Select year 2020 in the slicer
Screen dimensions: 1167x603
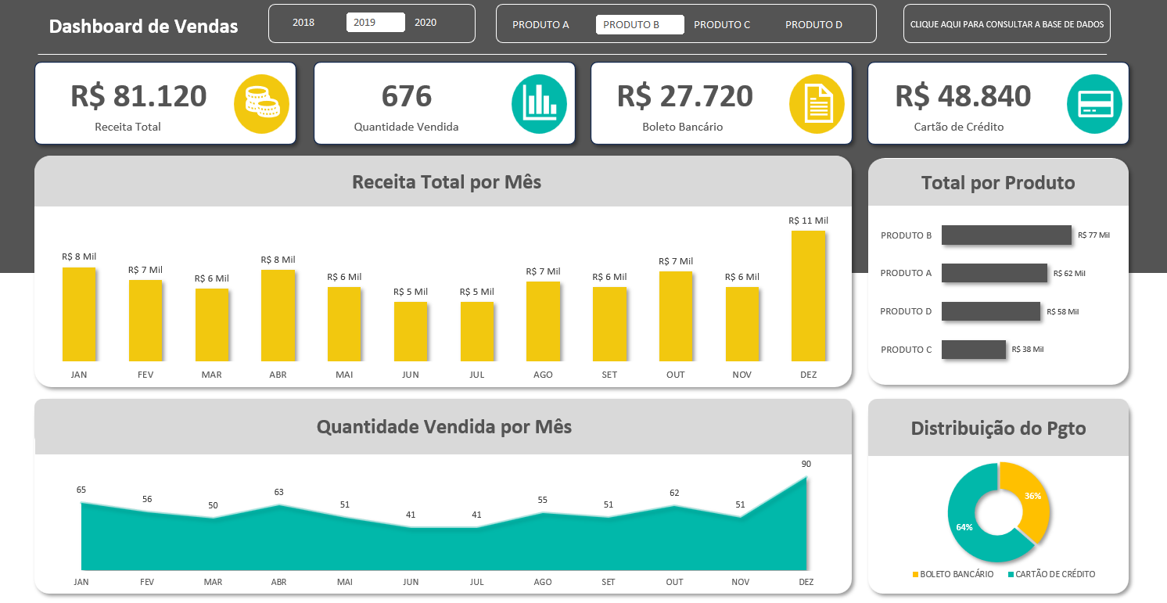(x=426, y=23)
